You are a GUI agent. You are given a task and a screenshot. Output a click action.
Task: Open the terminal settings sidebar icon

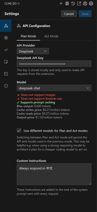6,74
